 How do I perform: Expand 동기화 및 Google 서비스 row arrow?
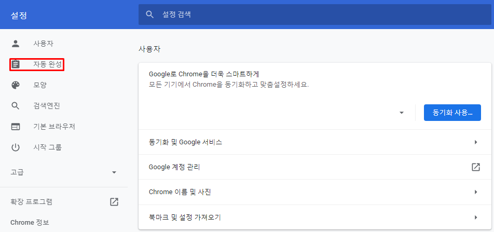(476, 142)
